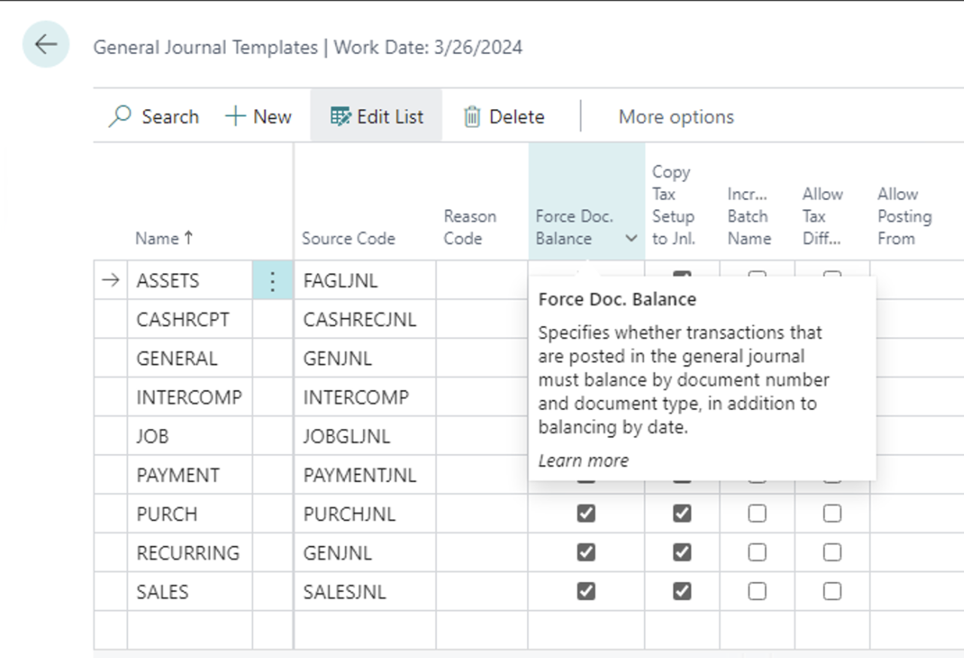Select the Source Code column header

point(348,238)
